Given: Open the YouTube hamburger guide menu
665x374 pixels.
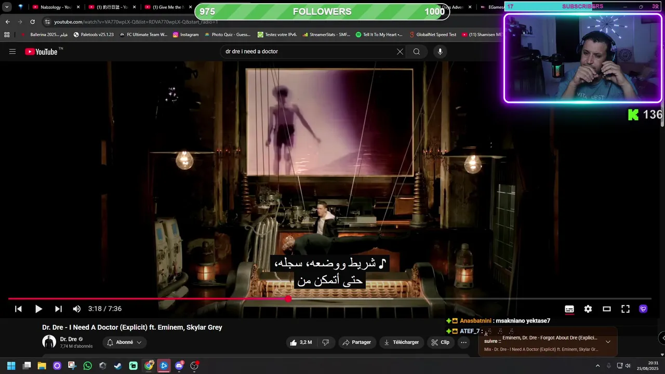Looking at the screenshot, I should 12,51.
